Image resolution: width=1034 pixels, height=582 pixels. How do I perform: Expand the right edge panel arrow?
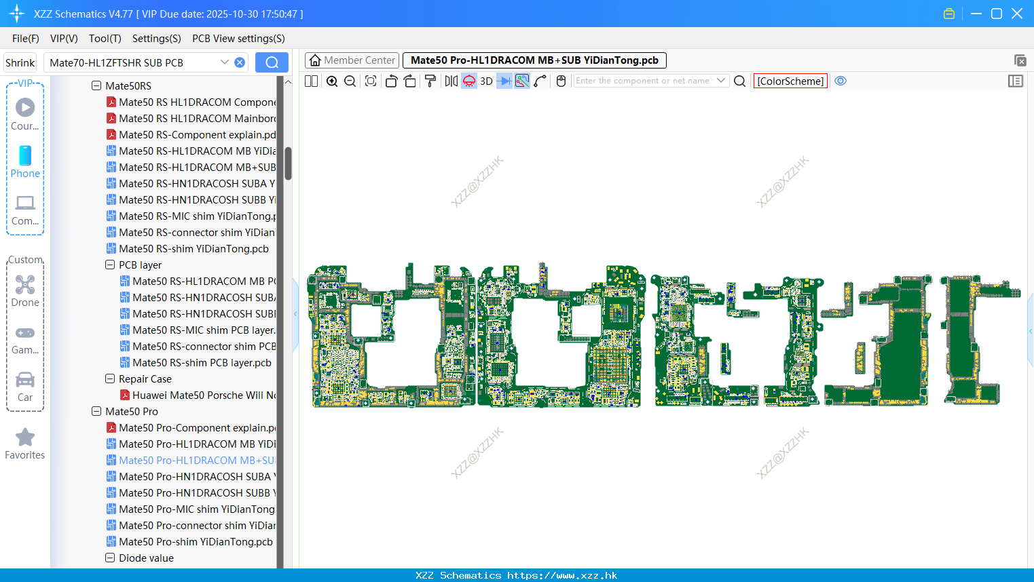tap(1031, 331)
